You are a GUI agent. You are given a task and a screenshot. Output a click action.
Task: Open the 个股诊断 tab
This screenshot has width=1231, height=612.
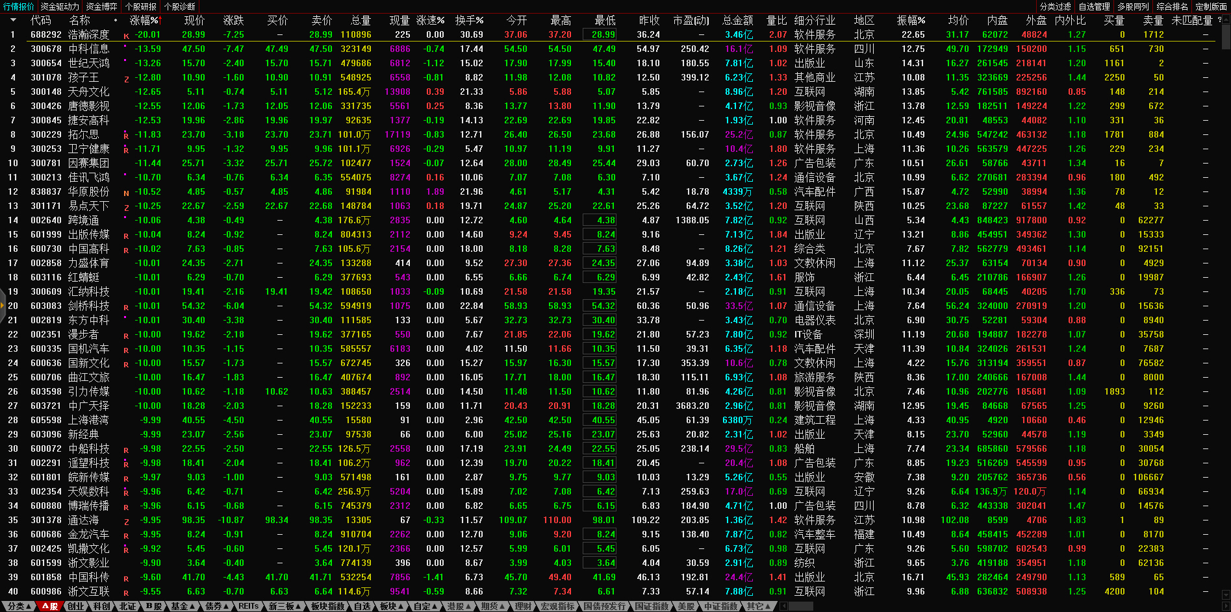click(180, 6)
